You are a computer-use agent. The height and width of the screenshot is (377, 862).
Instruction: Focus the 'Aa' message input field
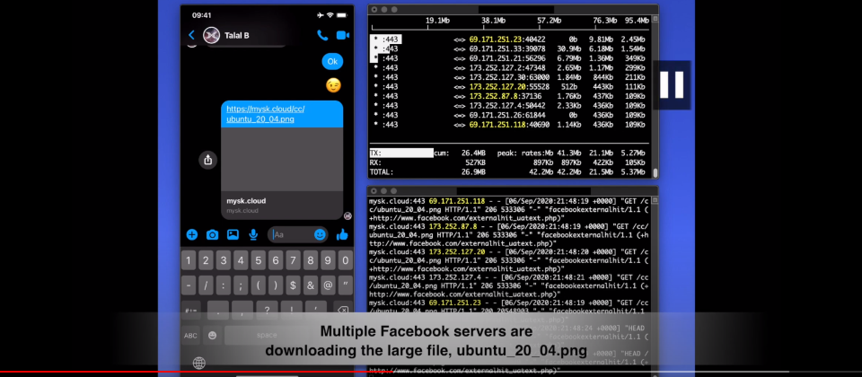(298, 234)
